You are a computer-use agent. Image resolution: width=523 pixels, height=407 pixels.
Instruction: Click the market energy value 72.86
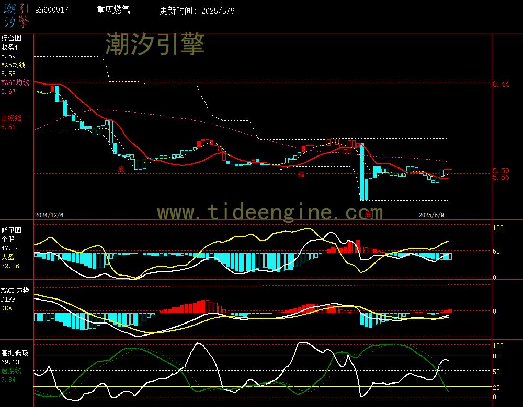tap(10, 266)
